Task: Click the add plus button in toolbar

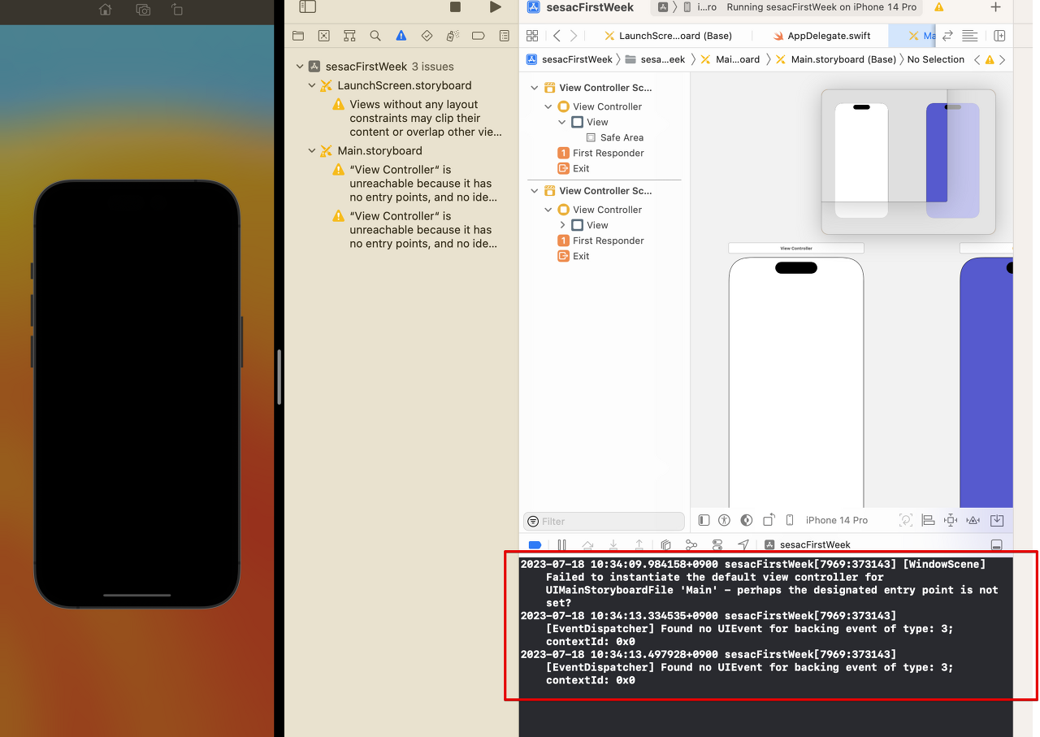Action: [995, 7]
